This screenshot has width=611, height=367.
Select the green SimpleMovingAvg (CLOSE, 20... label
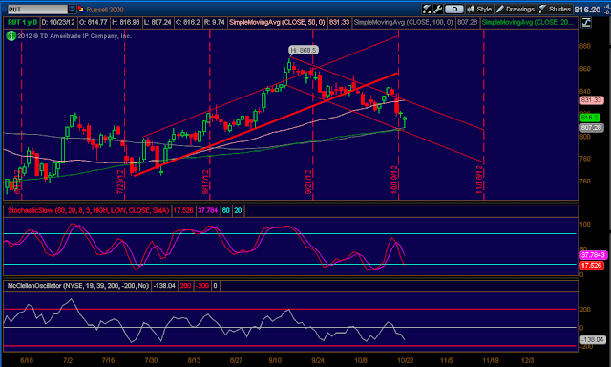(528, 23)
